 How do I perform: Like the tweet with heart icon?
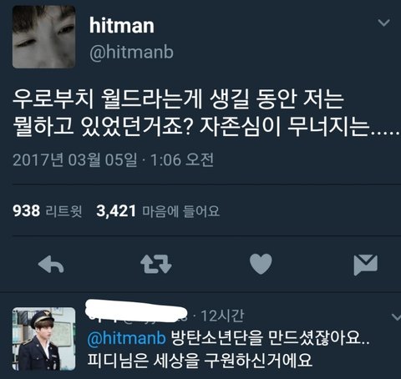tap(261, 264)
